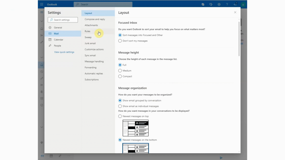Open Sweep settings
The height and width of the screenshot is (160, 285).
pos(98,37)
